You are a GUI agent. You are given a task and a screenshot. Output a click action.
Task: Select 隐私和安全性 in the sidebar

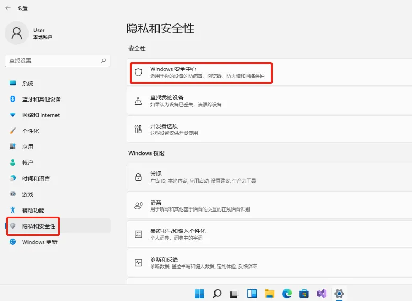(58, 226)
